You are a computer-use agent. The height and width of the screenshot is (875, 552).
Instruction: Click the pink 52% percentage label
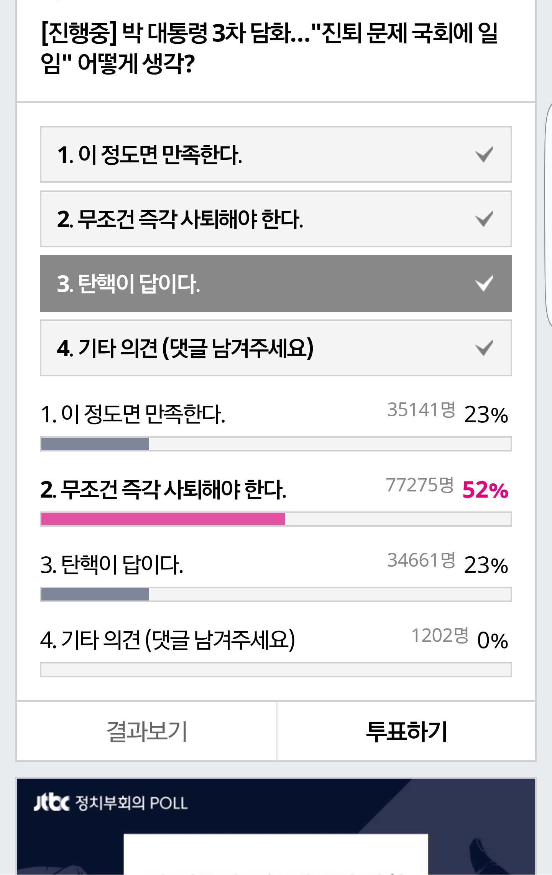(485, 490)
